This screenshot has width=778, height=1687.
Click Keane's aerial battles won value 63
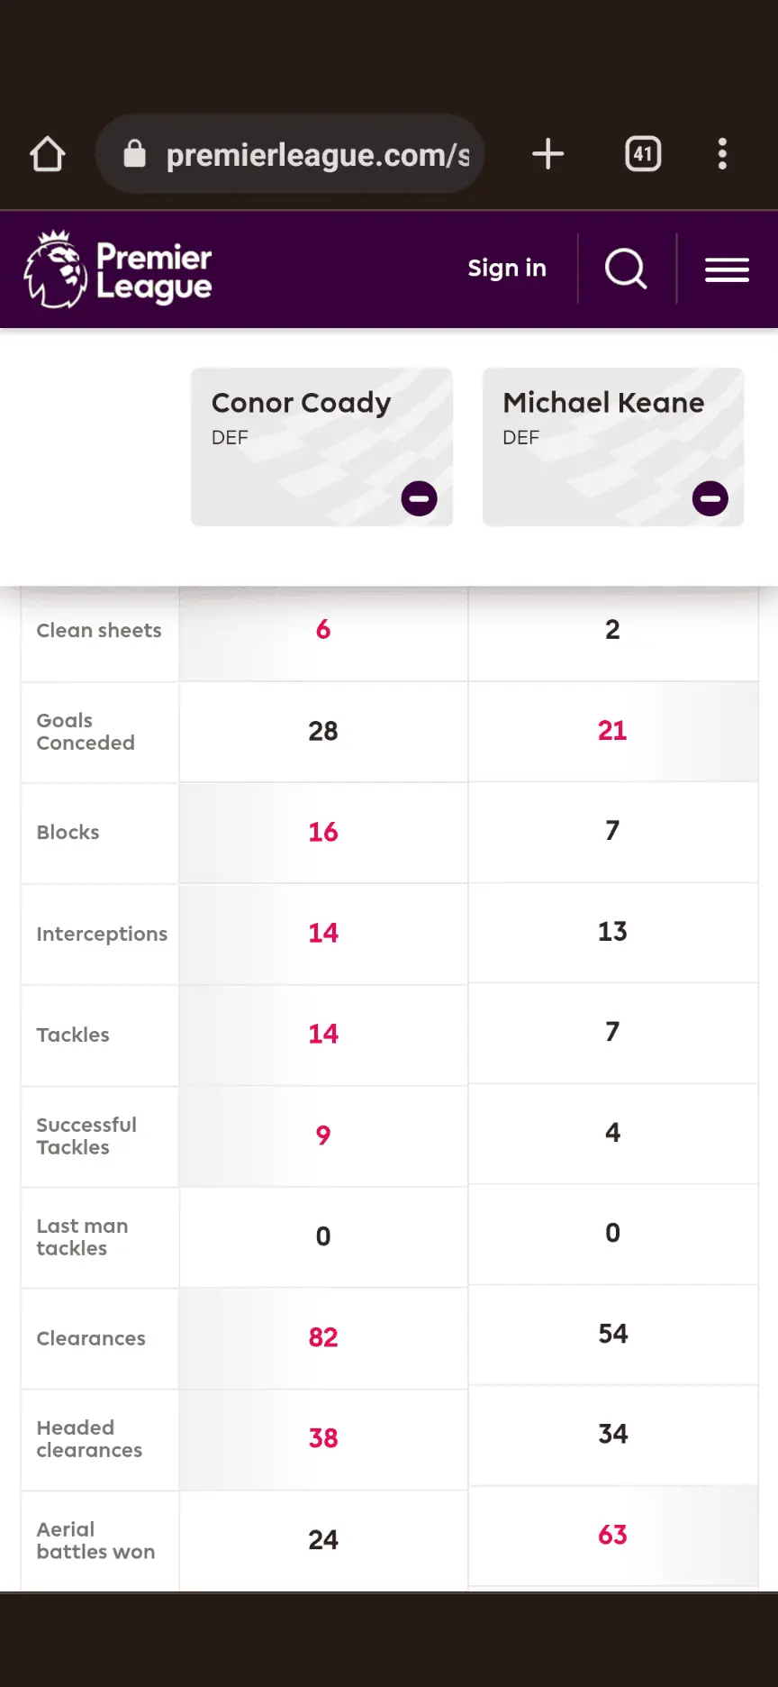pos(612,1535)
